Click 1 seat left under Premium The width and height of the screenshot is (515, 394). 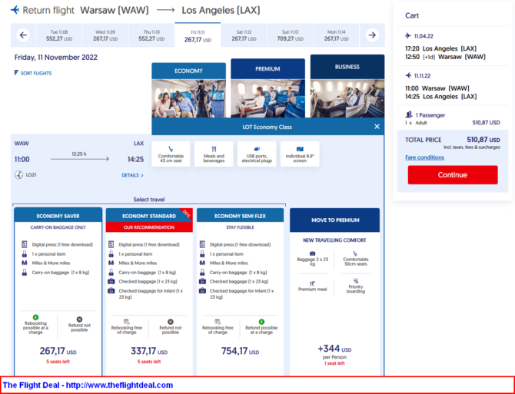pos(334,363)
